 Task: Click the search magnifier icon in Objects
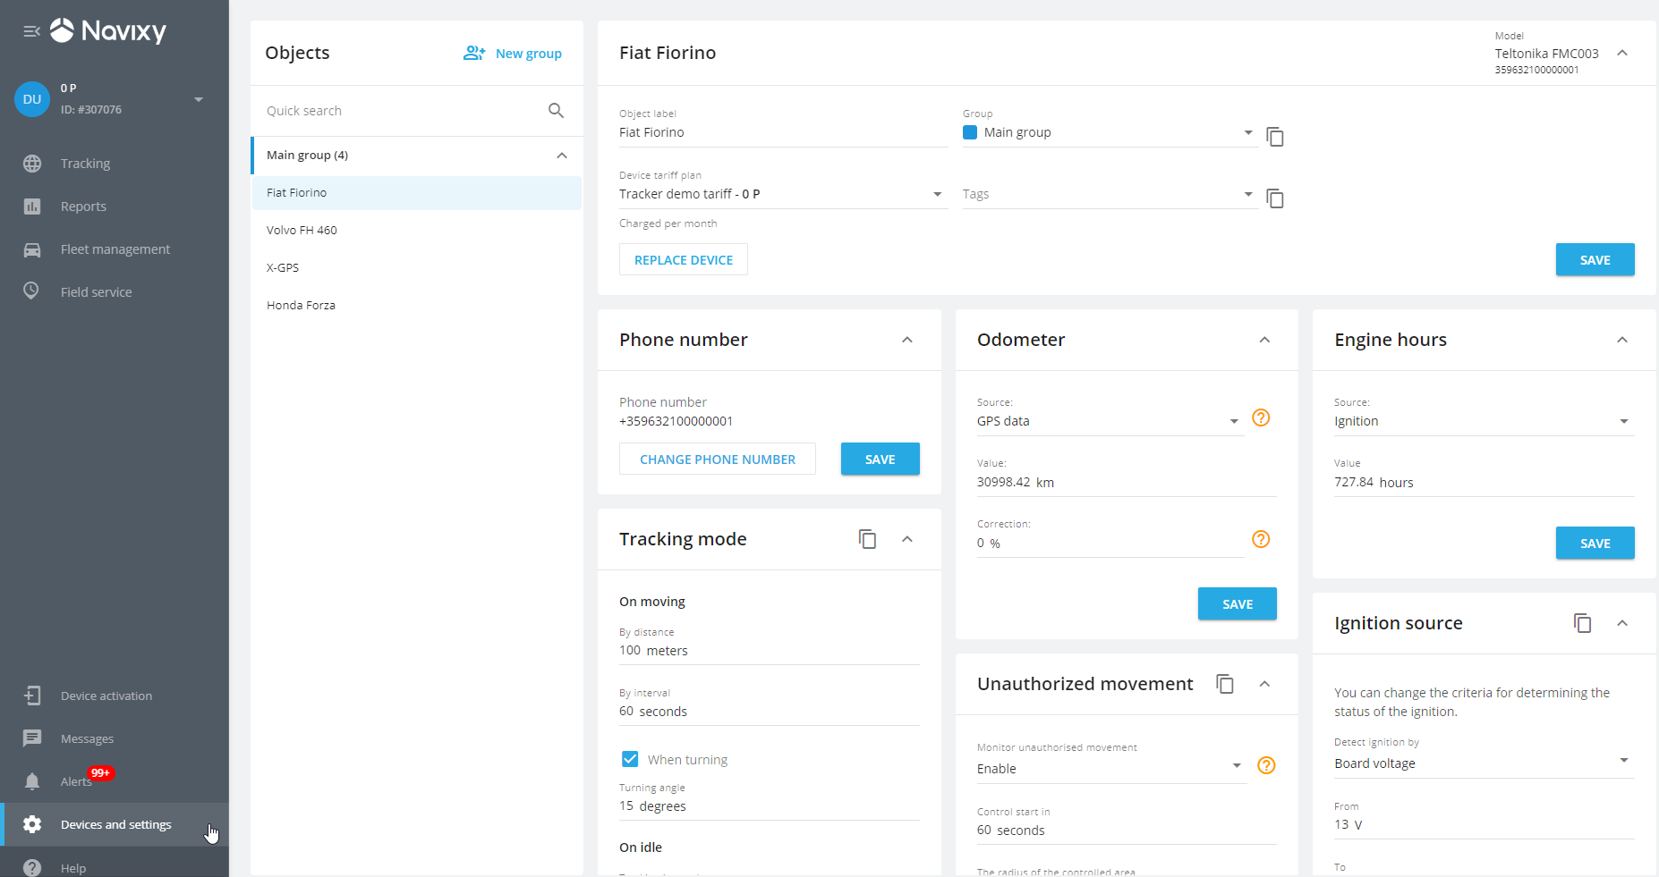point(556,111)
